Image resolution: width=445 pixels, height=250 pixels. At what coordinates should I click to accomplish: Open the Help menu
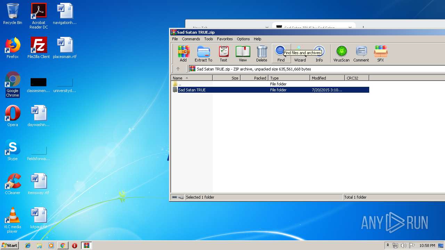point(258,39)
